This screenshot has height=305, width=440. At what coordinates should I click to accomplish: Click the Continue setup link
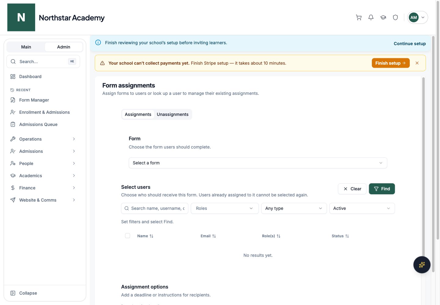pos(410,44)
